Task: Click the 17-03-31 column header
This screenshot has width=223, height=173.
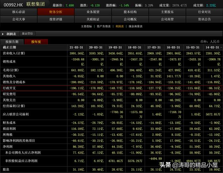Action: click(x=154, y=47)
